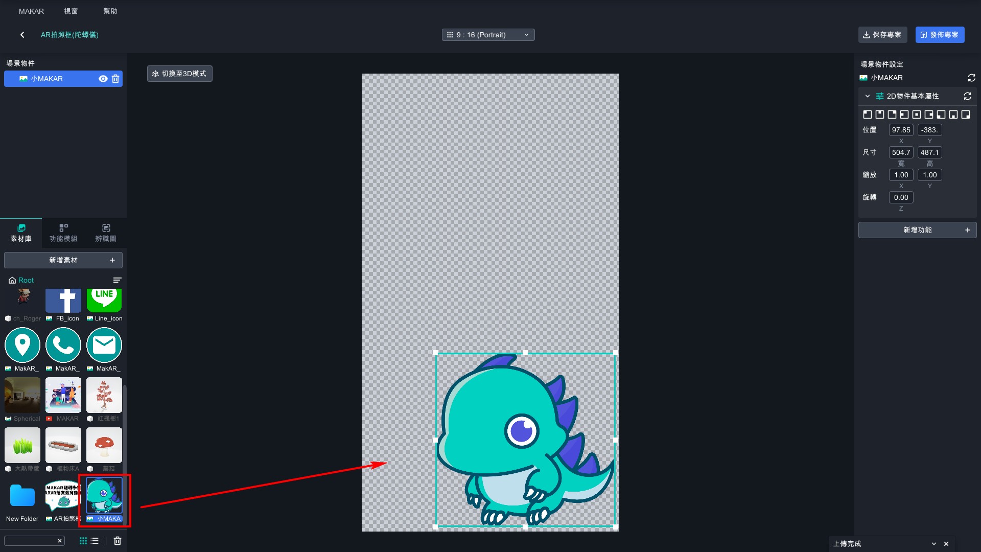Click the scale Y field
Screen dimensions: 981x552
[929, 175]
